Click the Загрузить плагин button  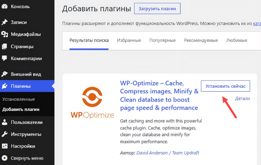pyautogui.click(x=157, y=9)
